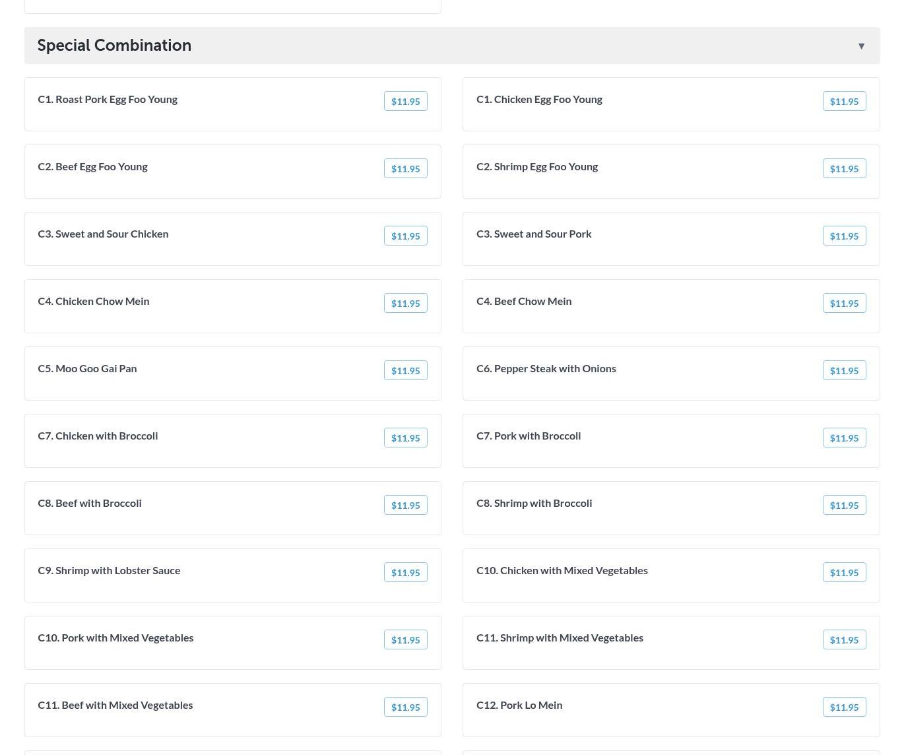
Task: Open C5. Moo Goo Gai Pan
Action: coord(87,369)
